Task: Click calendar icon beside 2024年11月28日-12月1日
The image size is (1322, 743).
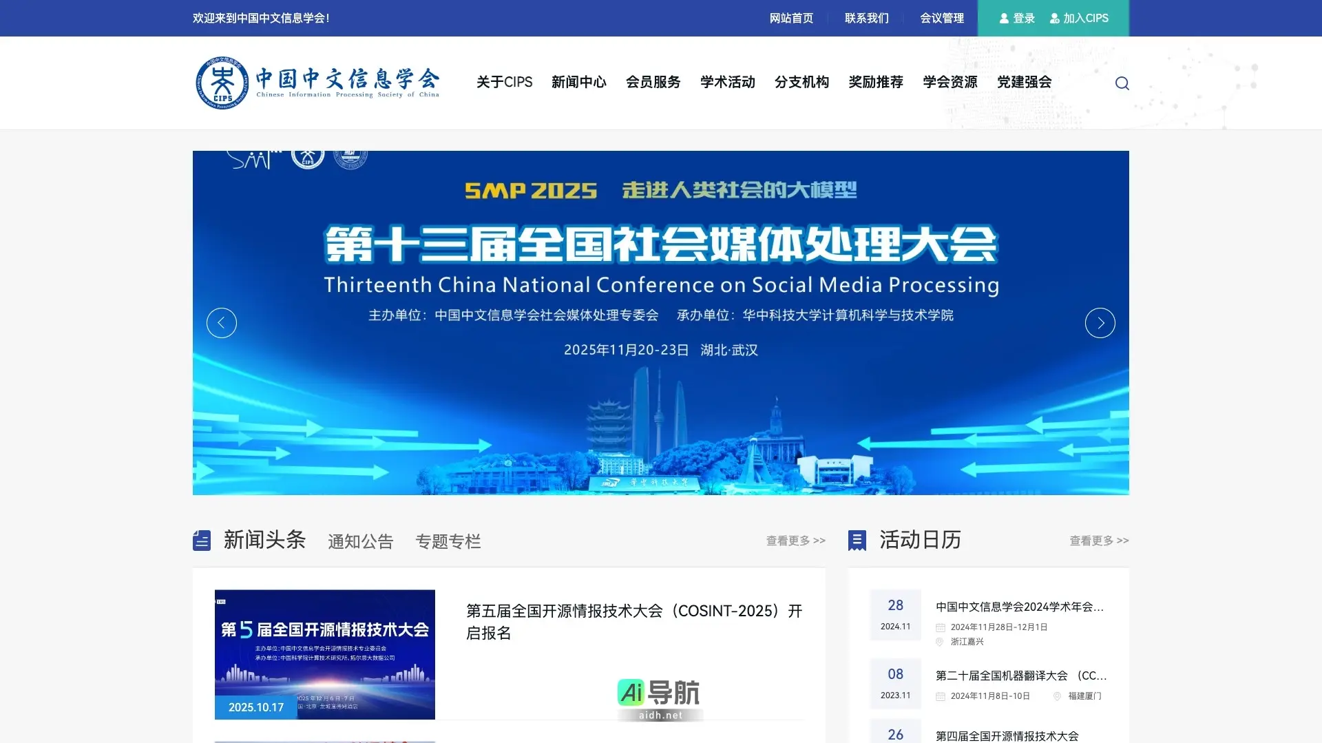Action: [941, 627]
